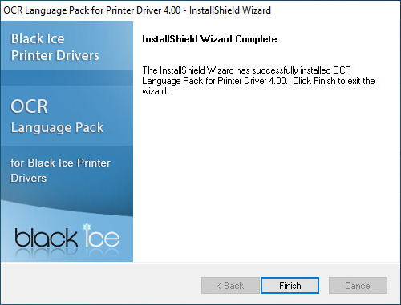Click the "InstallShield Wizard Complete" heading
This screenshot has width=401, height=305.
click(209, 39)
